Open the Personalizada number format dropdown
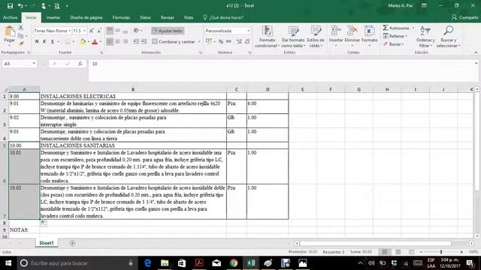 coord(248,31)
